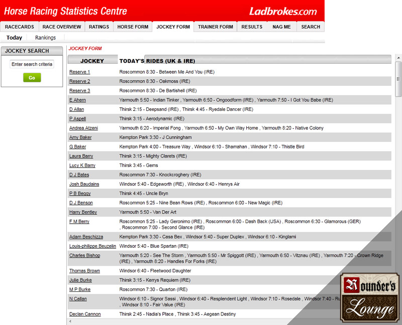Screen dimensions: 402x325
Task: Open Julie Burke jockey link
Action: 80,280
